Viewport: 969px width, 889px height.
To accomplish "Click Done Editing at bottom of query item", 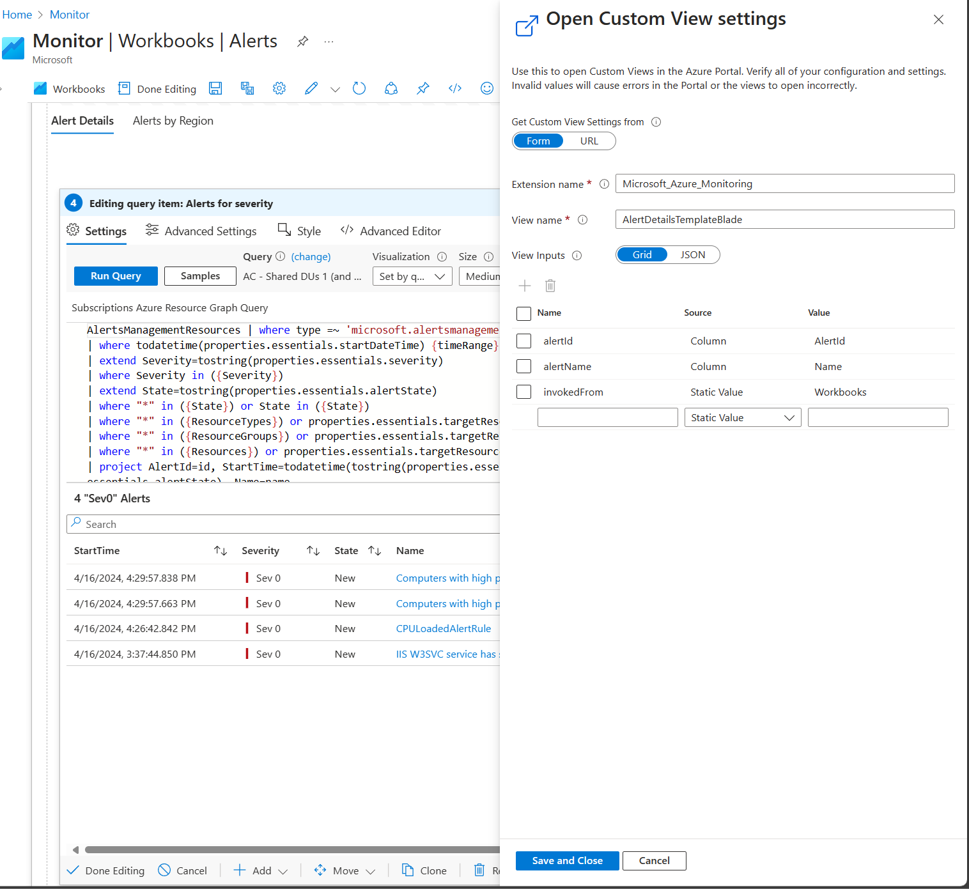I will (105, 870).
